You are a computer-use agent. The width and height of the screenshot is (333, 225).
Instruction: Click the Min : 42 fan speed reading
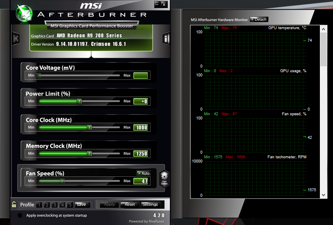coord(211,114)
